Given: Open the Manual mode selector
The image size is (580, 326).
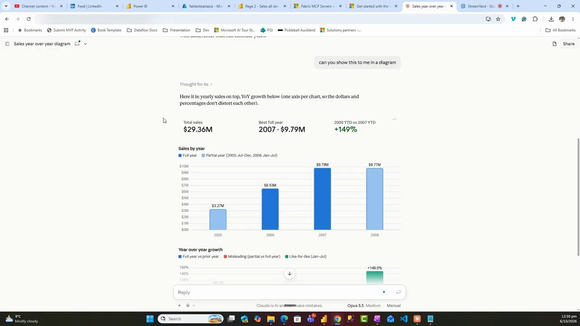Looking at the screenshot, I should point(394,306).
